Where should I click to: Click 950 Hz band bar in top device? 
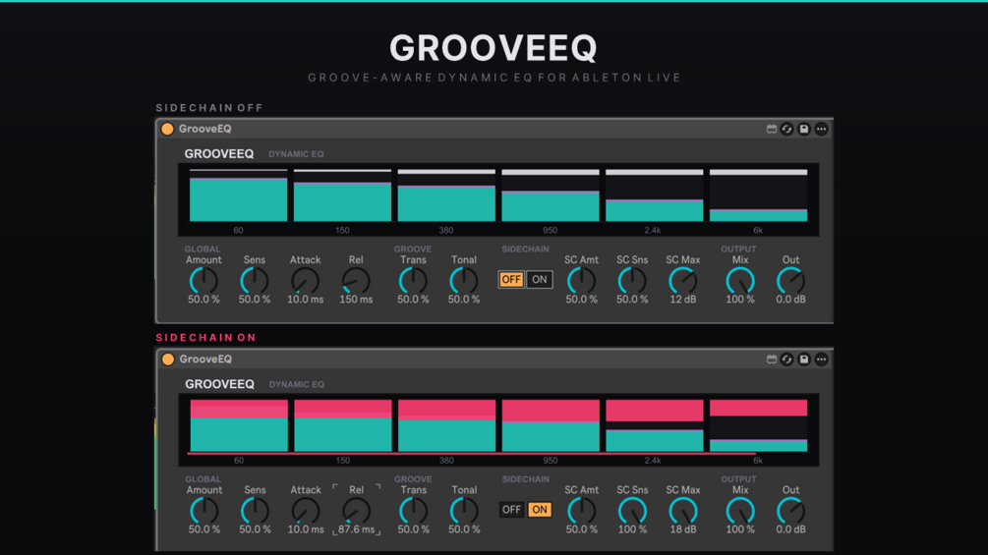551,195
